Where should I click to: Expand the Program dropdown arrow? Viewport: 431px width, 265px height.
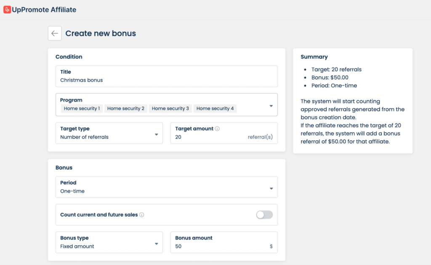271,106
